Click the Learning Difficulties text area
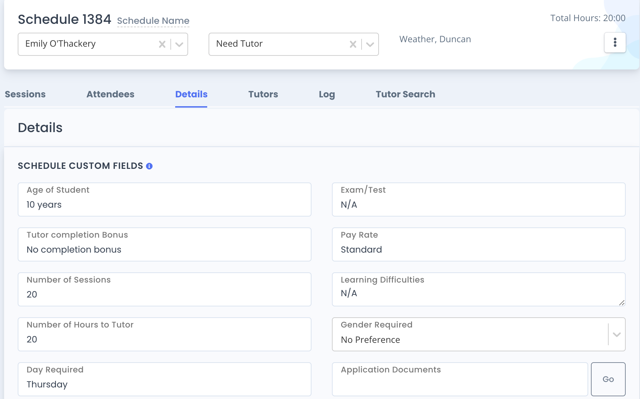The image size is (640, 399). [x=478, y=289]
